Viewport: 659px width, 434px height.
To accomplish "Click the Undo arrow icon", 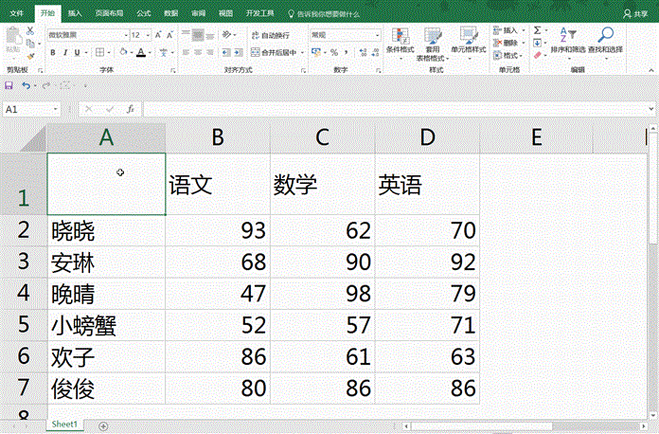I will (x=27, y=85).
